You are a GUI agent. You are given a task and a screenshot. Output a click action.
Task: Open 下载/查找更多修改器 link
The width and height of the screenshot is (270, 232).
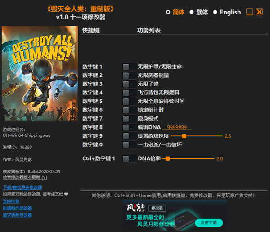tap(22, 187)
